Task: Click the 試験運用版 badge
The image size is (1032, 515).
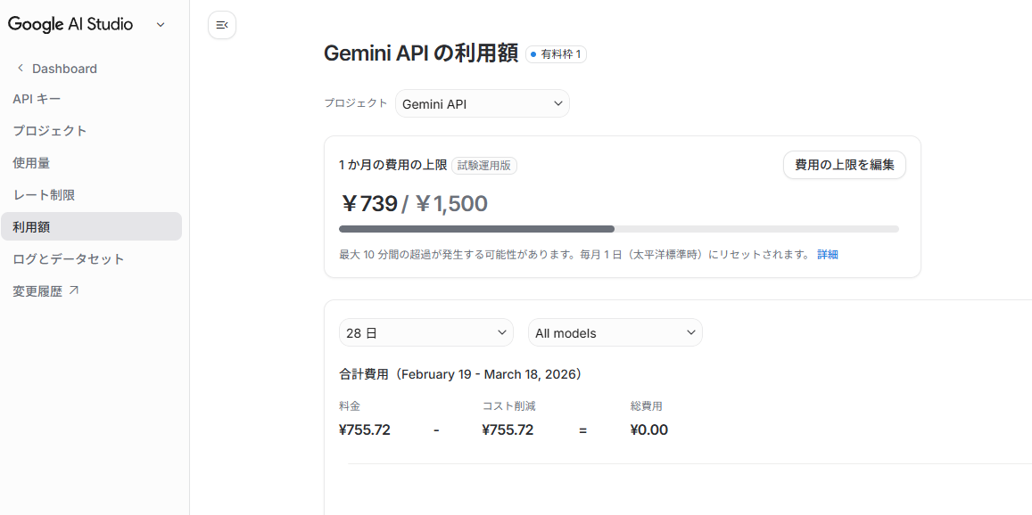Action: (484, 165)
